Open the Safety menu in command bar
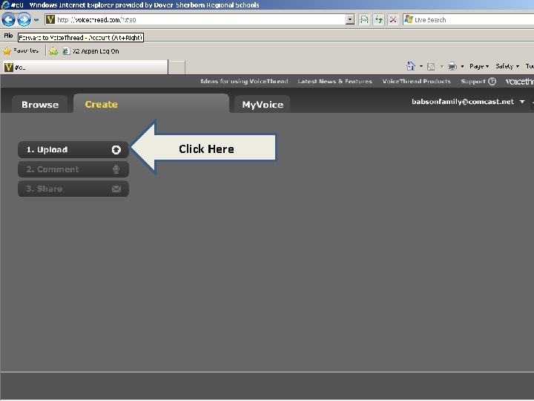 pos(507,66)
